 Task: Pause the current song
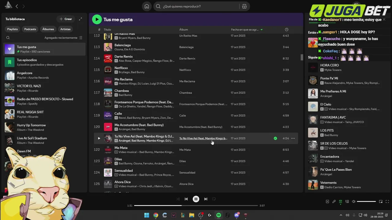tap(196, 199)
